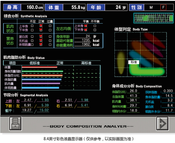The width and height of the screenshot is (175, 143).
Task: Click the age field showing 24 岁
Action: (x=113, y=7)
